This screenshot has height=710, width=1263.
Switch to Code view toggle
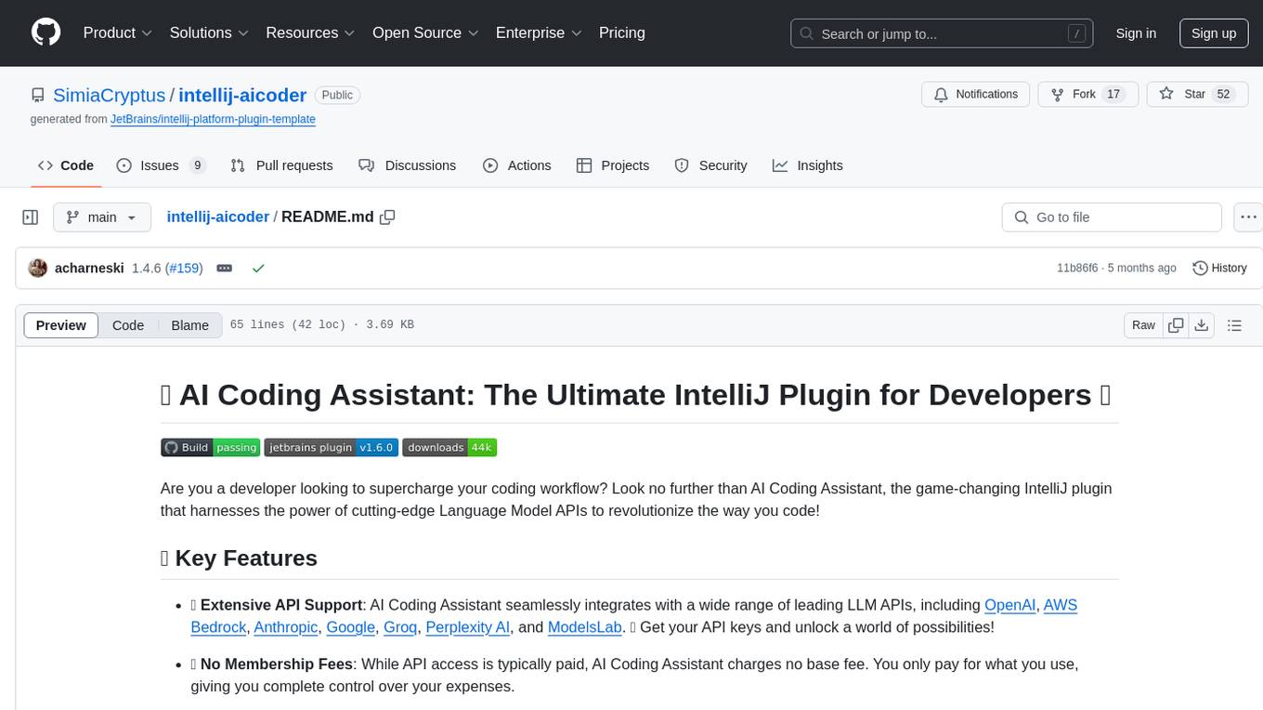(x=128, y=325)
